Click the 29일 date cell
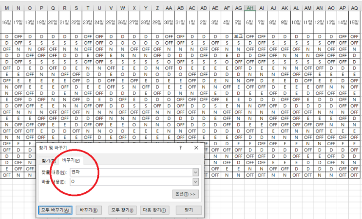The height and width of the screenshot is (219, 362). (x=157, y=22)
